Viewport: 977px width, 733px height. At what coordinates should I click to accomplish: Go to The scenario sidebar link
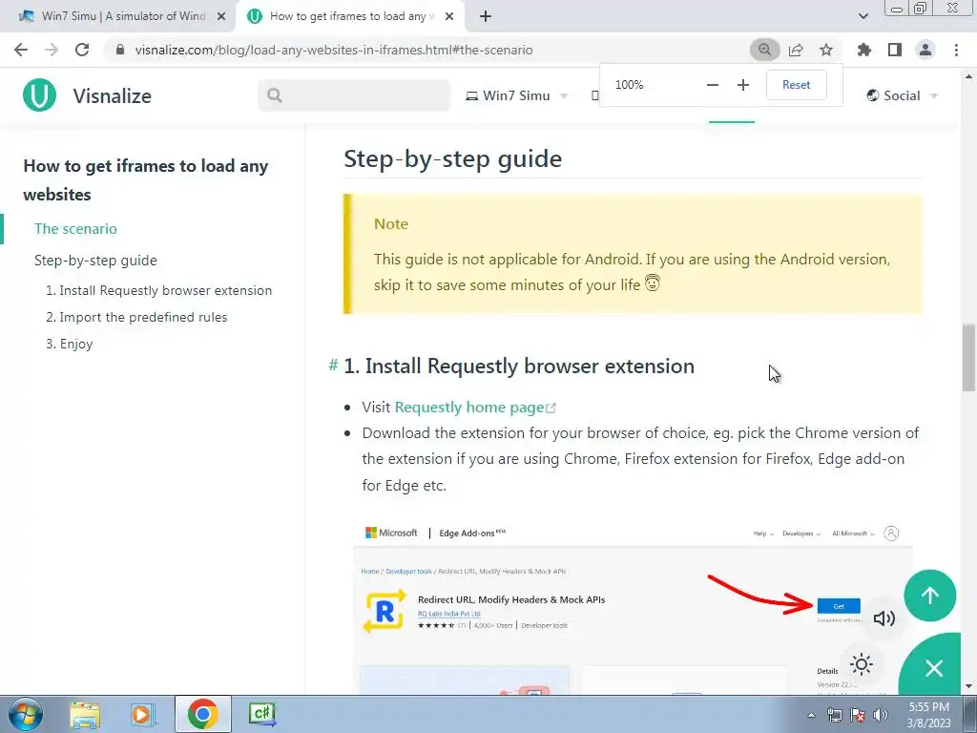pos(75,229)
